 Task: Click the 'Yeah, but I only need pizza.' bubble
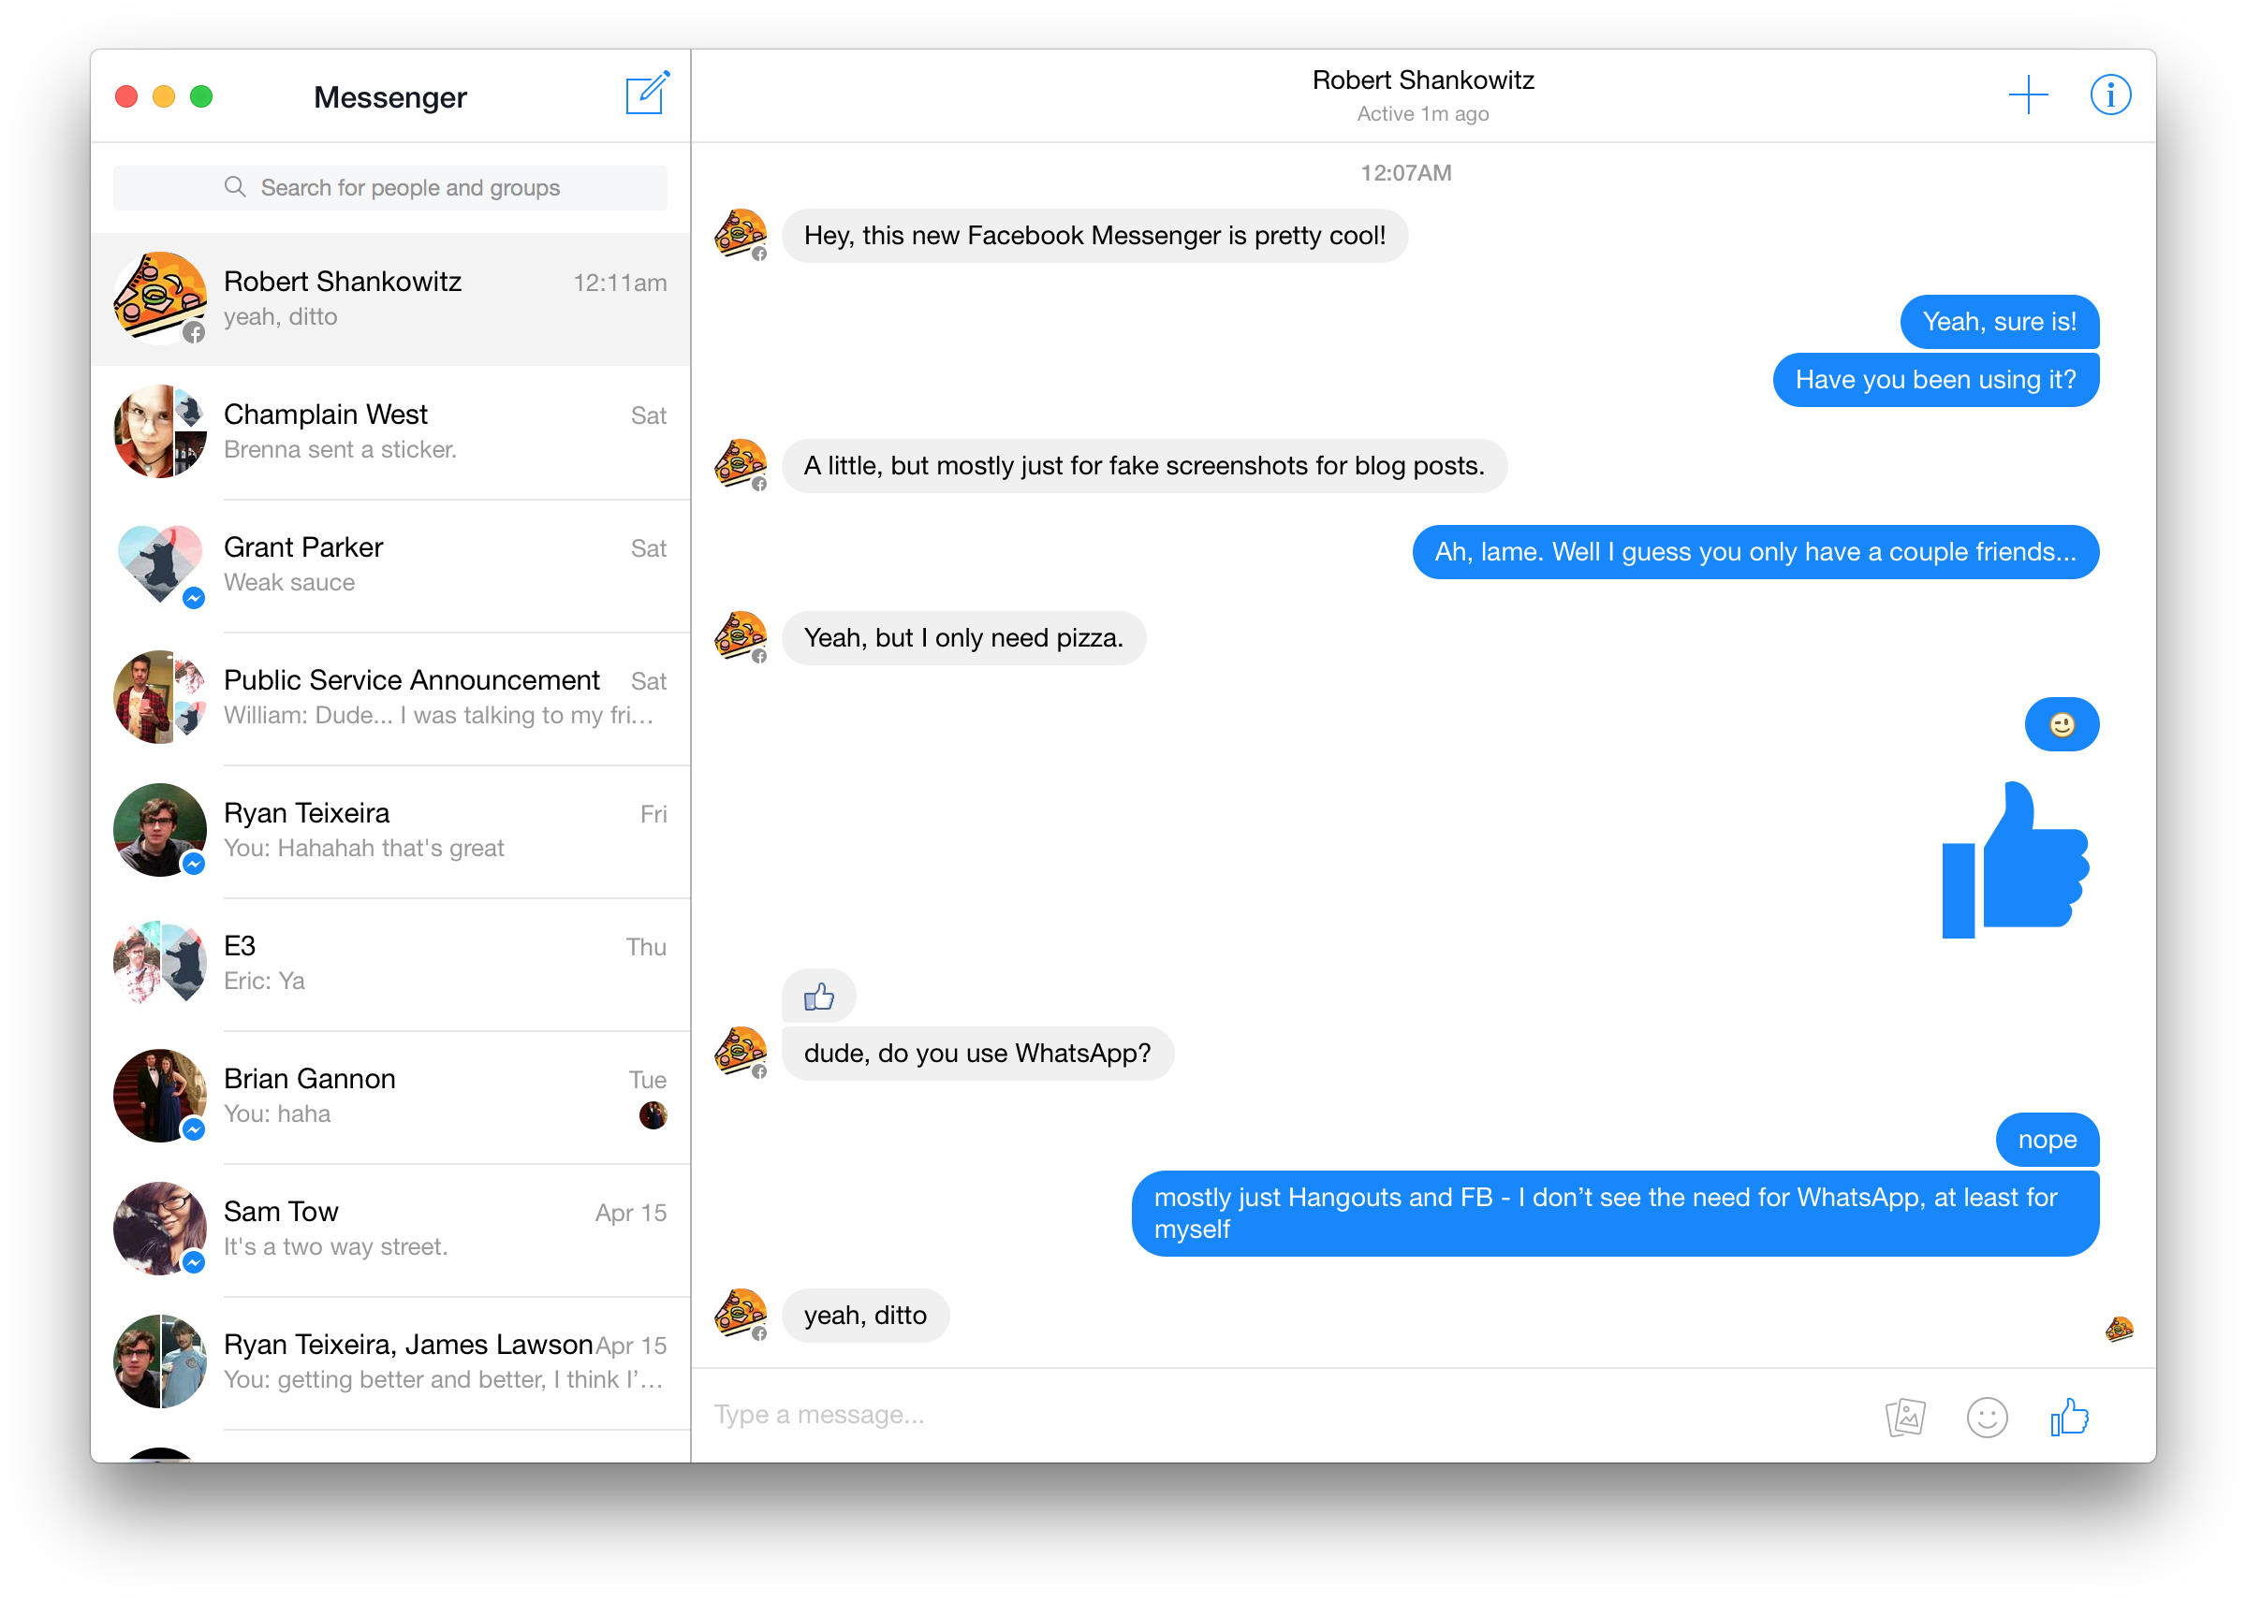[x=962, y=638]
